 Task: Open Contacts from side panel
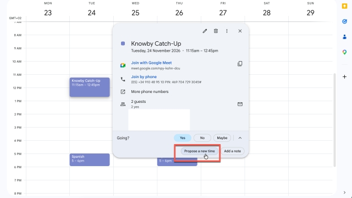344,37
